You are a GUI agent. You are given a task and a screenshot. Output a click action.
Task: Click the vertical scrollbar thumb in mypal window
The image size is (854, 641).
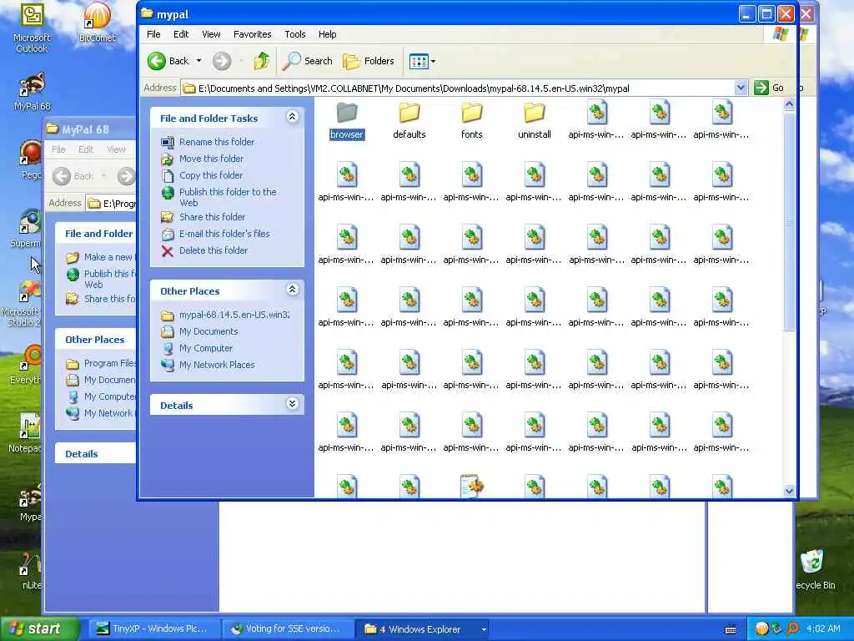tap(789, 220)
